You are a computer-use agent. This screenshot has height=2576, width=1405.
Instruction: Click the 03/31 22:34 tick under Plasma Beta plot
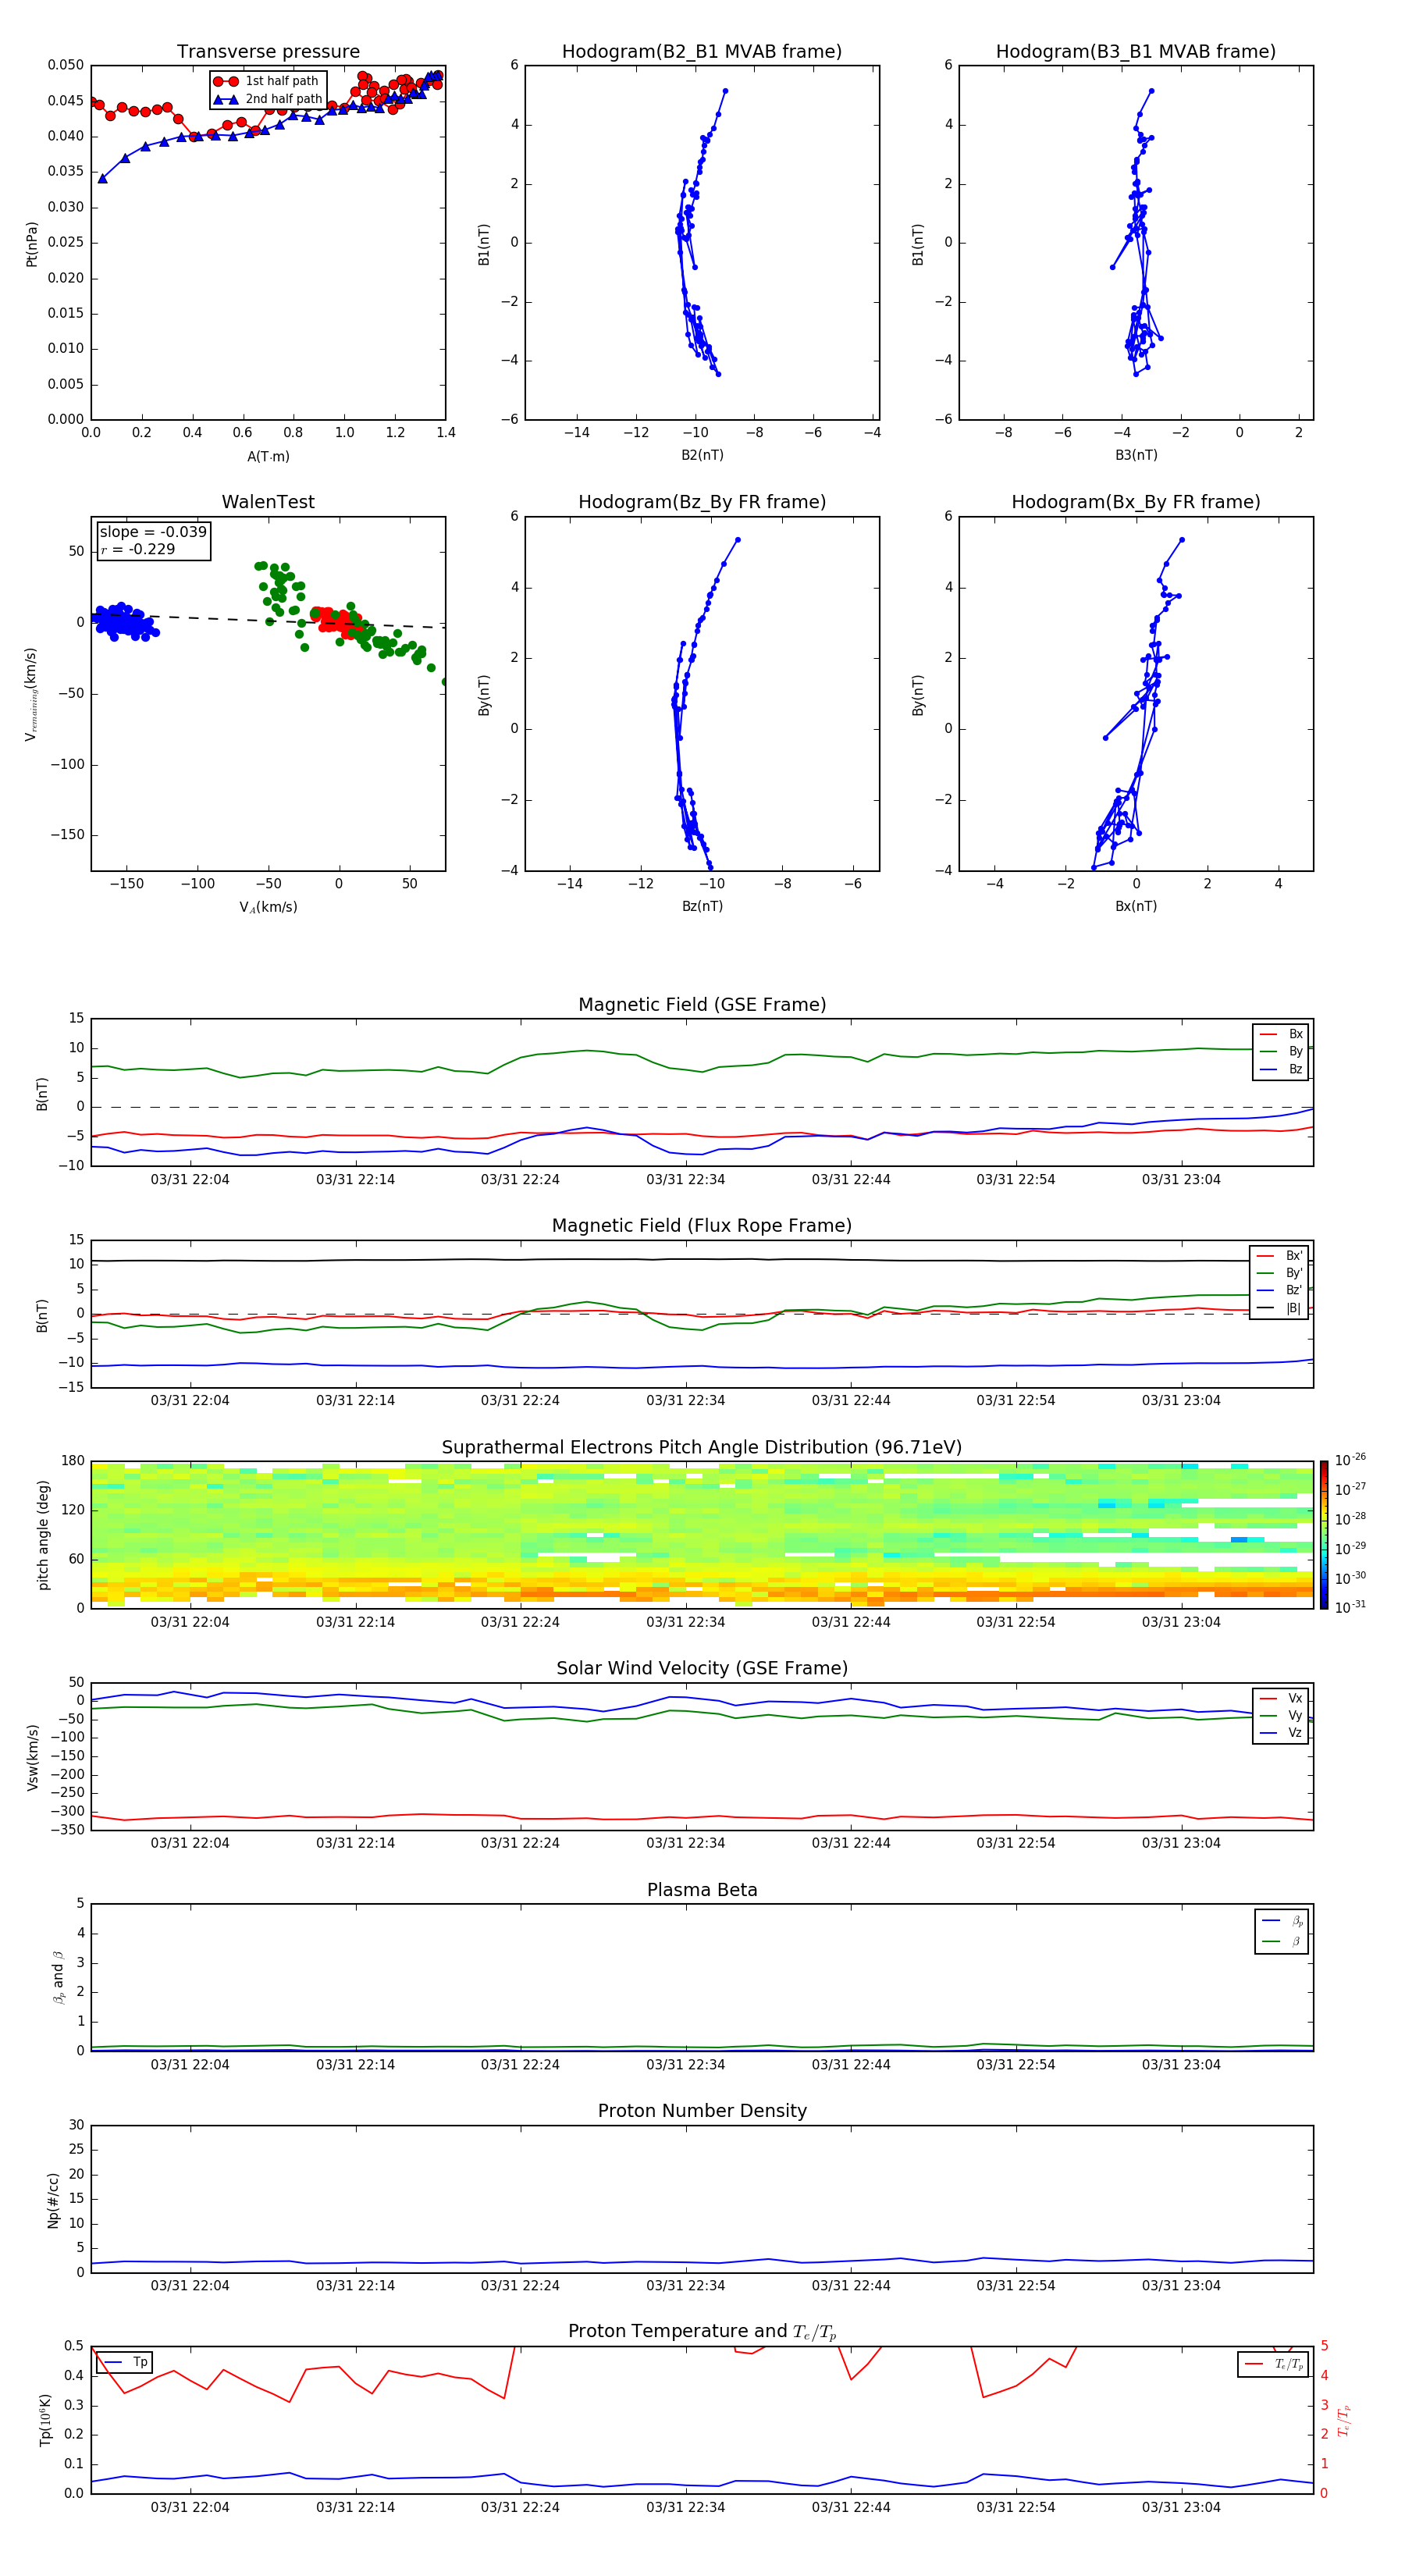[x=685, y=2064]
